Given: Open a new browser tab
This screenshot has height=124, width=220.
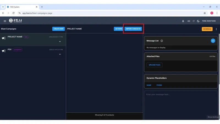Looking at the screenshot, I should (42, 7).
